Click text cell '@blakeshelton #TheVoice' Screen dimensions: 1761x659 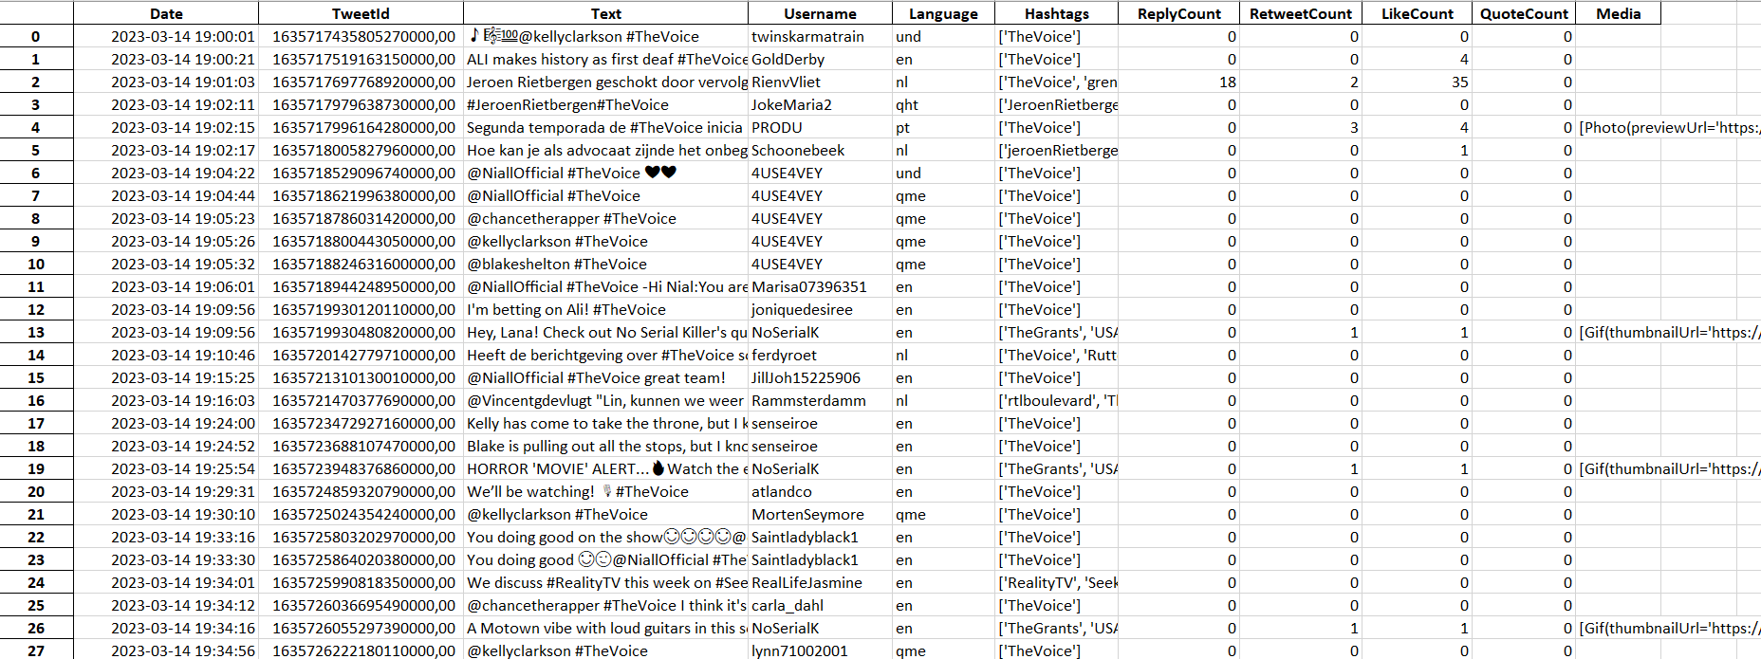605,264
